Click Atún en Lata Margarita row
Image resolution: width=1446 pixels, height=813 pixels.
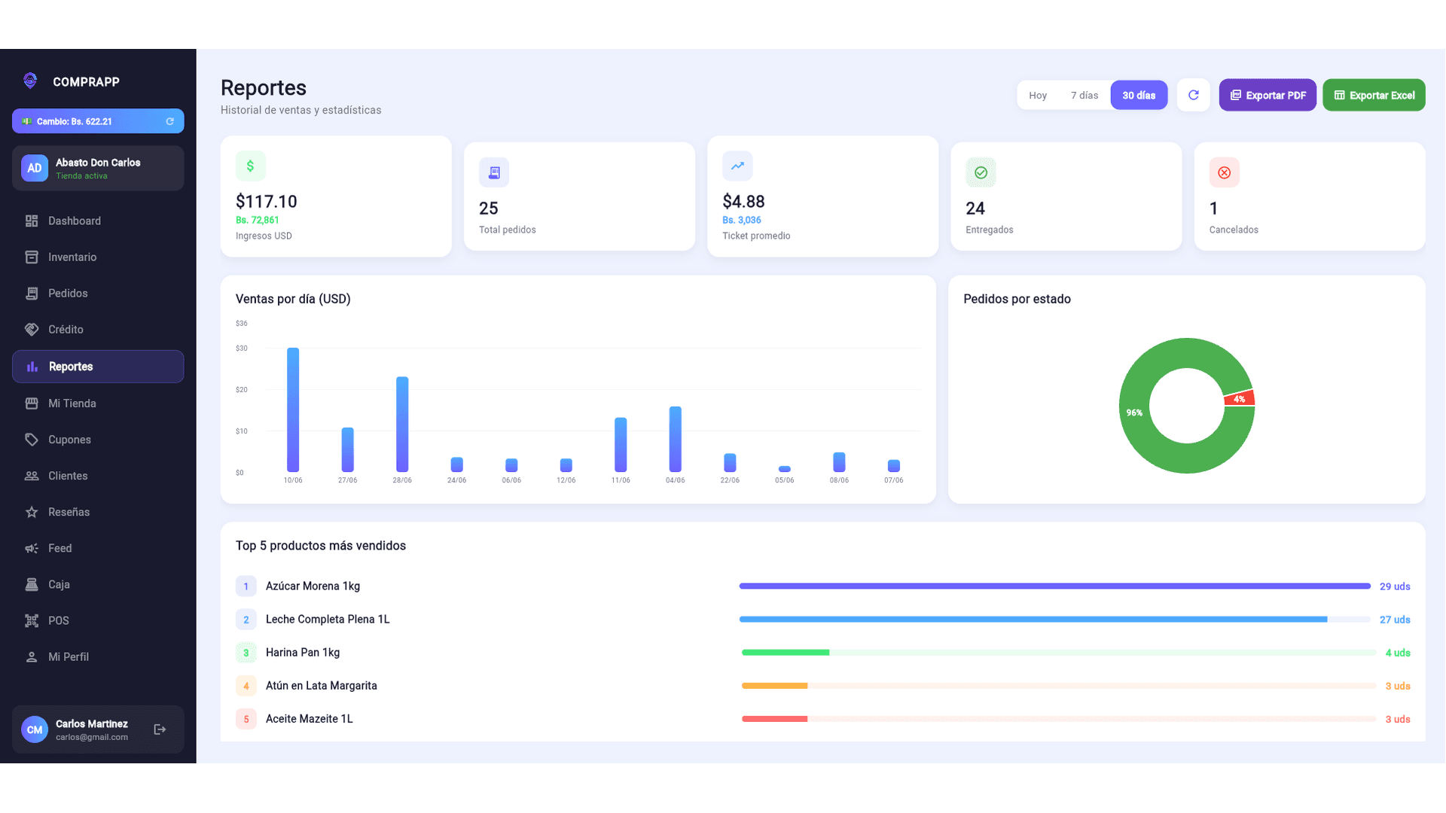tap(822, 685)
